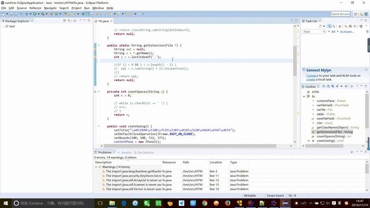Click the Quick Access search field
The width and height of the screenshot is (370, 208).
click(341, 14)
